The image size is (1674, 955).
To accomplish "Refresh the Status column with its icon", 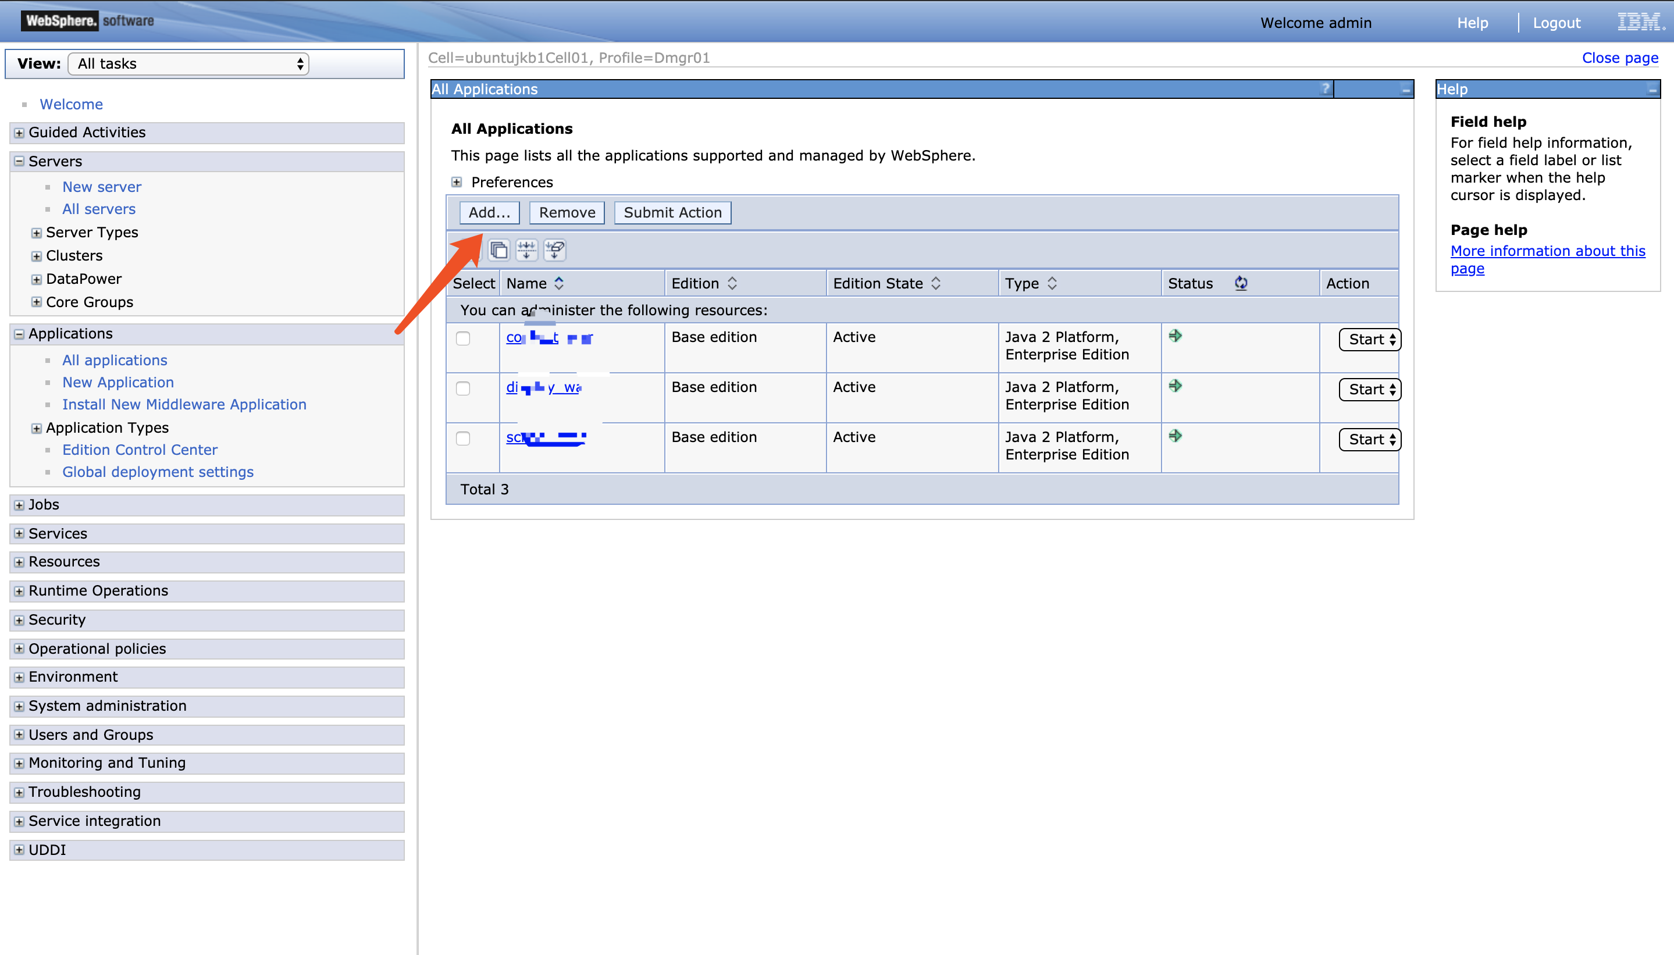I will point(1241,283).
